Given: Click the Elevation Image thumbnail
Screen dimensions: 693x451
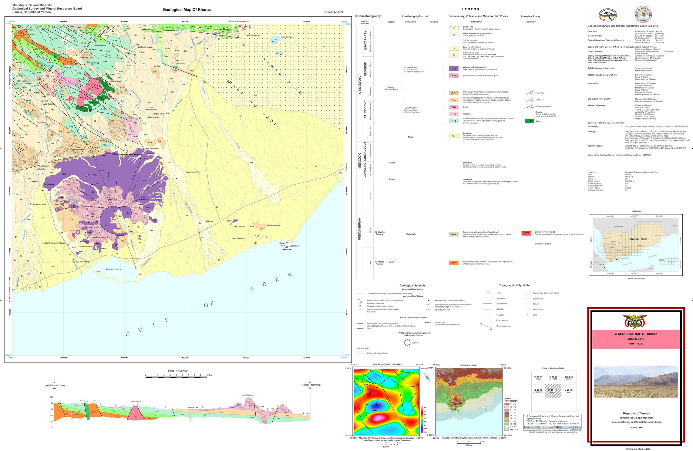Looking at the screenshot, I should [x=469, y=402].
